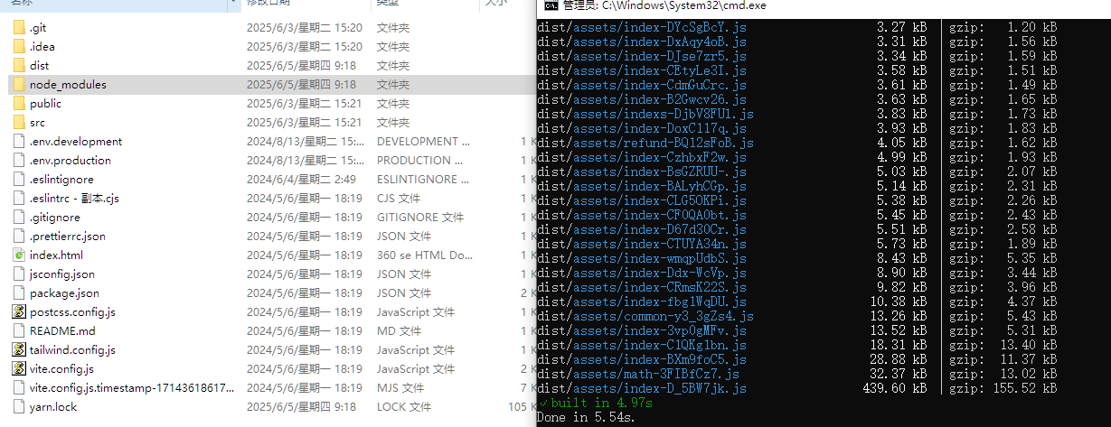The height and width of the screenshot is (427, 1111).
Task: Click the .eslintrc - 副本.cjs file icon
Action: tap(20, 199)
